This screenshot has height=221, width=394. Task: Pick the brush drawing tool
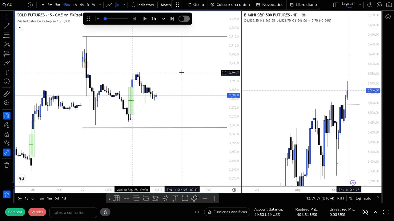coord(6,63)
